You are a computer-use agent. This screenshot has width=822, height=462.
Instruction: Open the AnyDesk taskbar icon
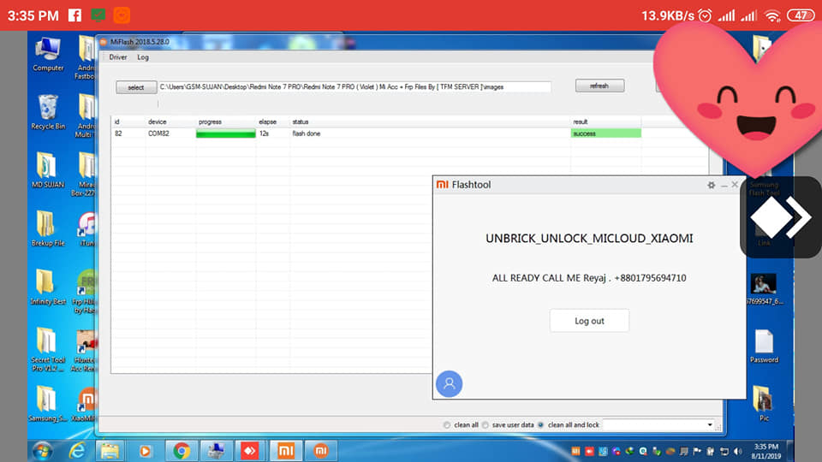coord(250,451)
